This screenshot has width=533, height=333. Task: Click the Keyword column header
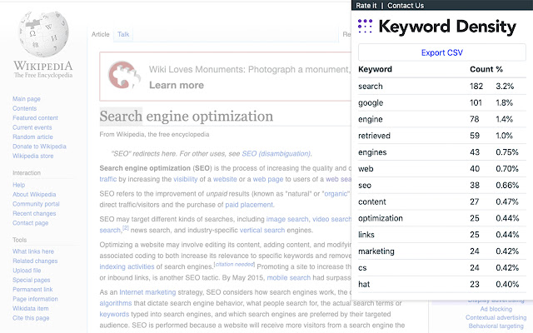click(375, 69)
